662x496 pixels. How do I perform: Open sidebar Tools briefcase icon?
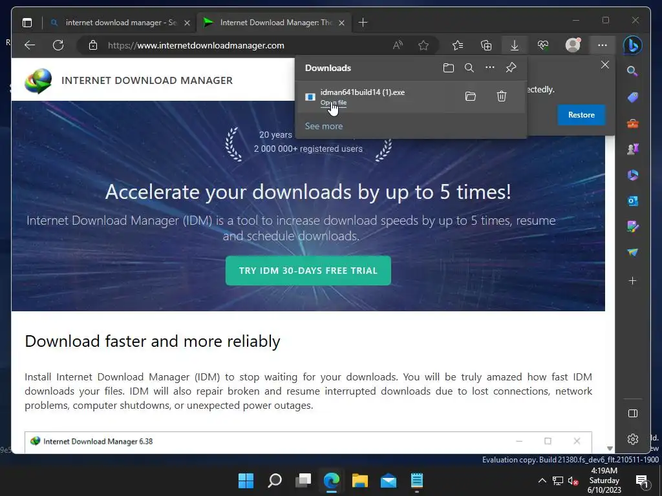(x=632, y=123)
